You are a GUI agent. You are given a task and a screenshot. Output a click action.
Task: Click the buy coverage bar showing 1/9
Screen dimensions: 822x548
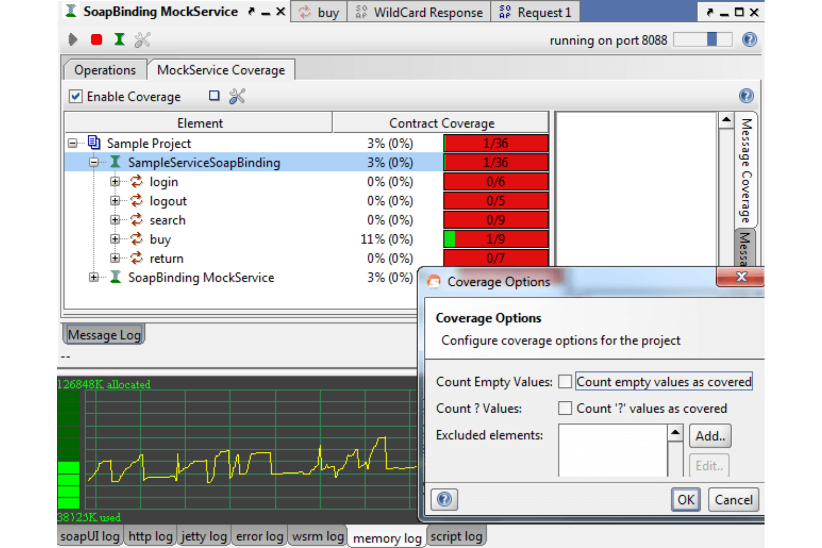click(496, 239)
